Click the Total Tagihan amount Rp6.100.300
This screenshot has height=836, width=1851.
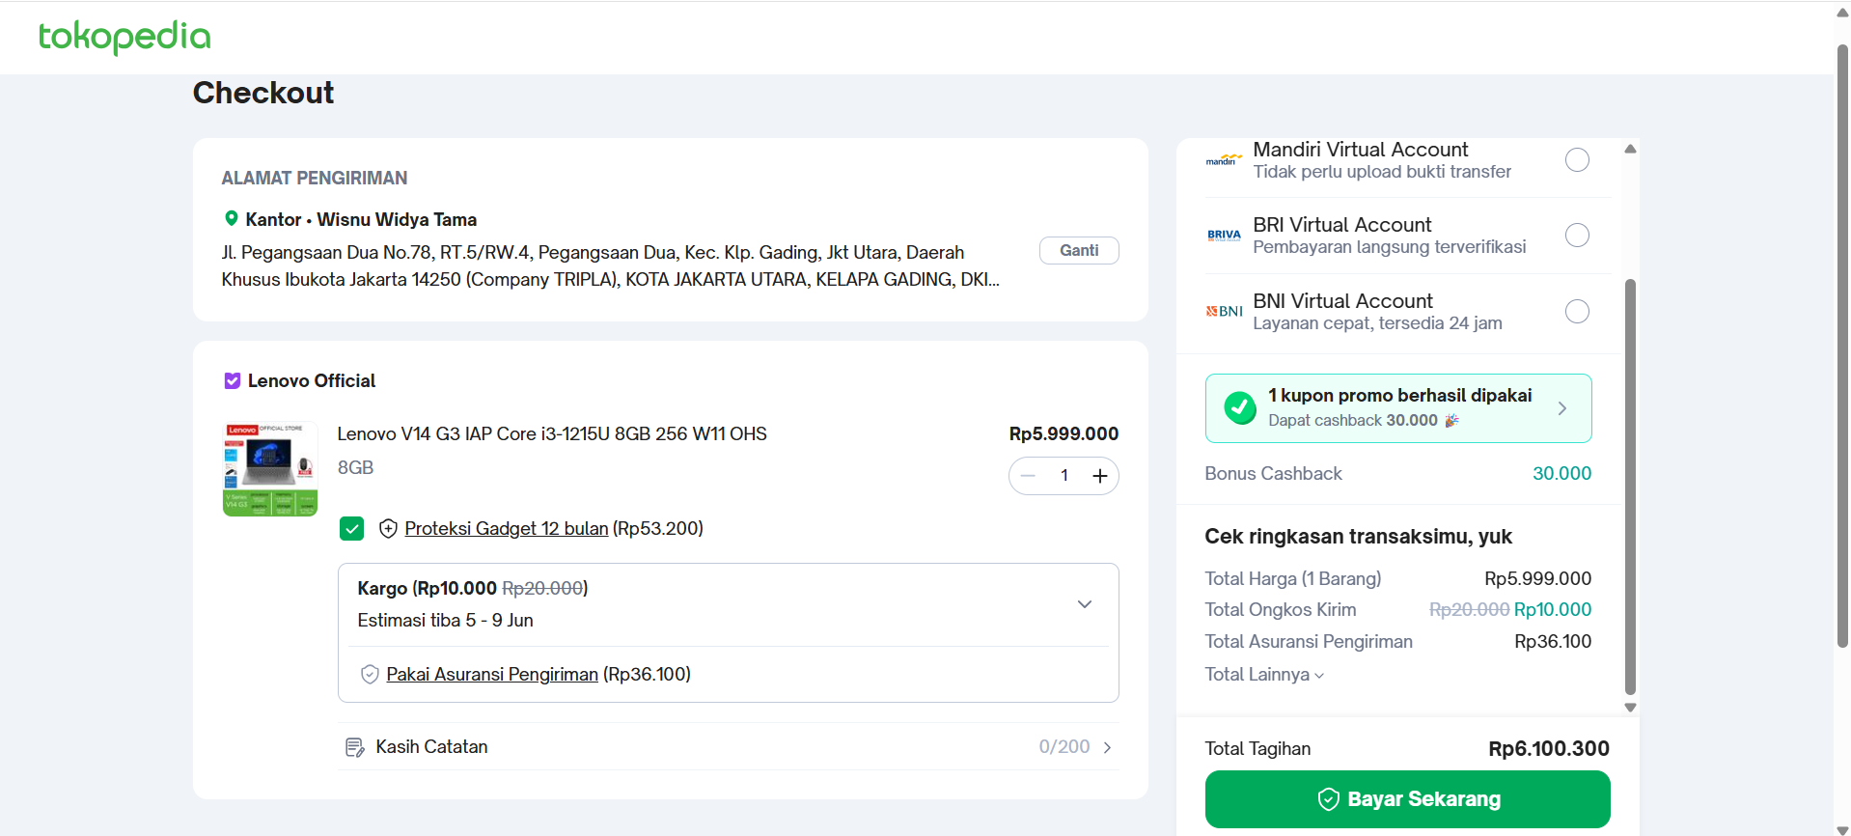pos(1549,749)
